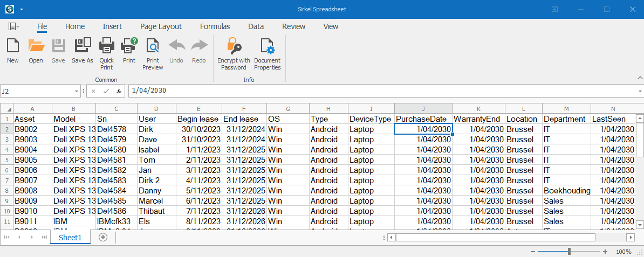The image size is (644, 257).
Task: Open Print Preview
Action: click(153, 53)
